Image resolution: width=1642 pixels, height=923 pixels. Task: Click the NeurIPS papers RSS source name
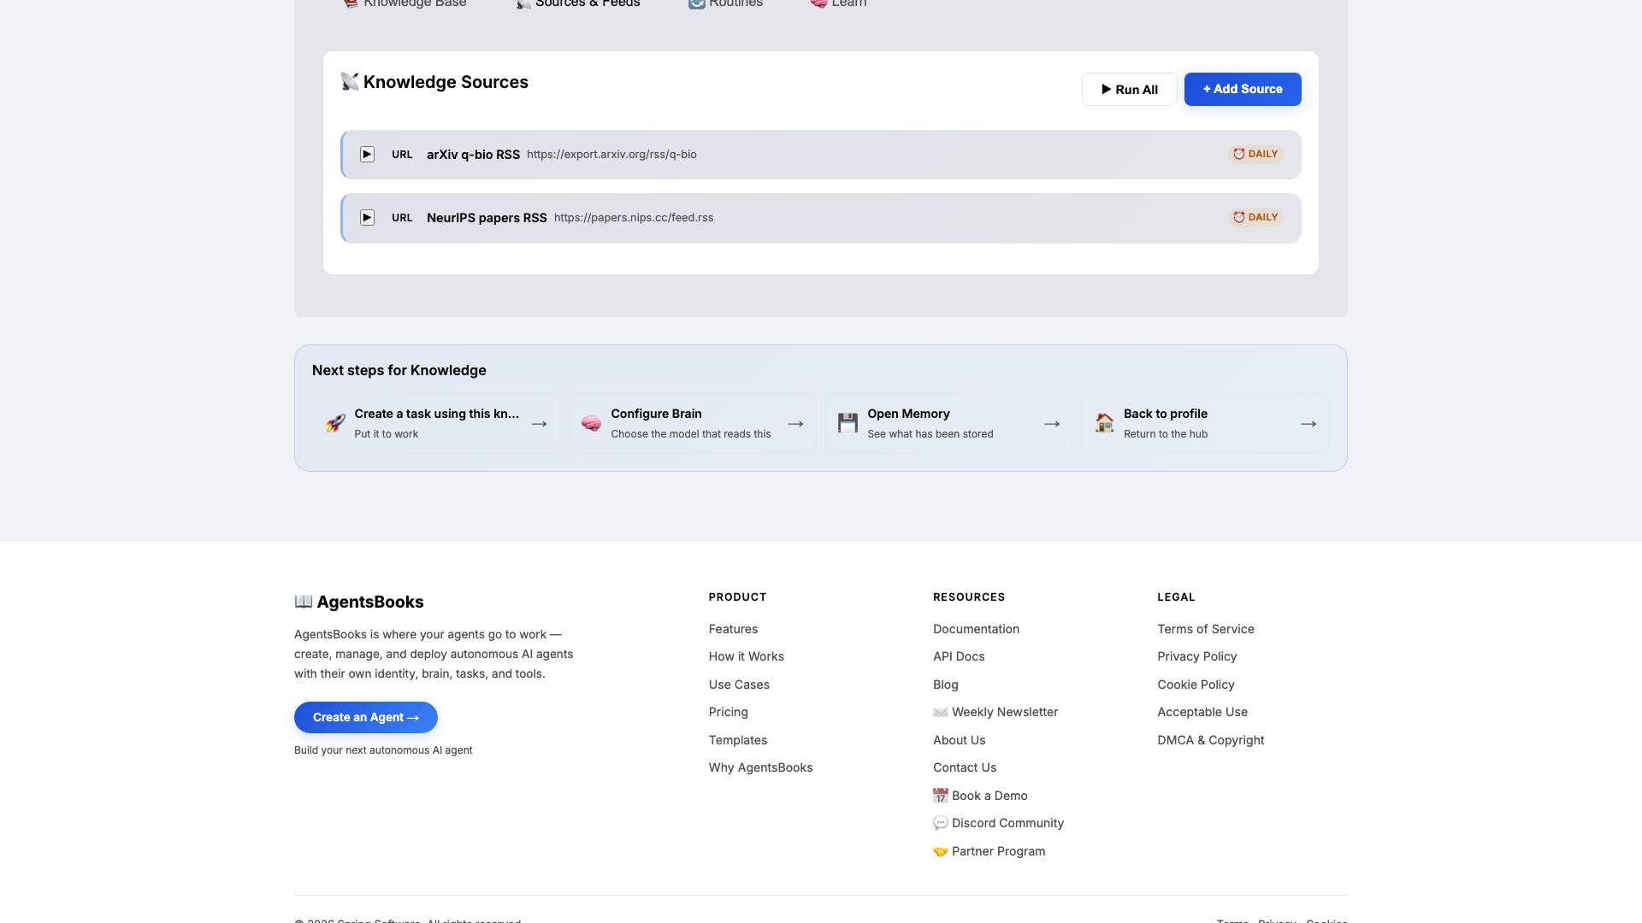coord(487,218)
